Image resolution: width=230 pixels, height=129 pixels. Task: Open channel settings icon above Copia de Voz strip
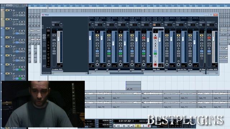click(x=178, y=25)
